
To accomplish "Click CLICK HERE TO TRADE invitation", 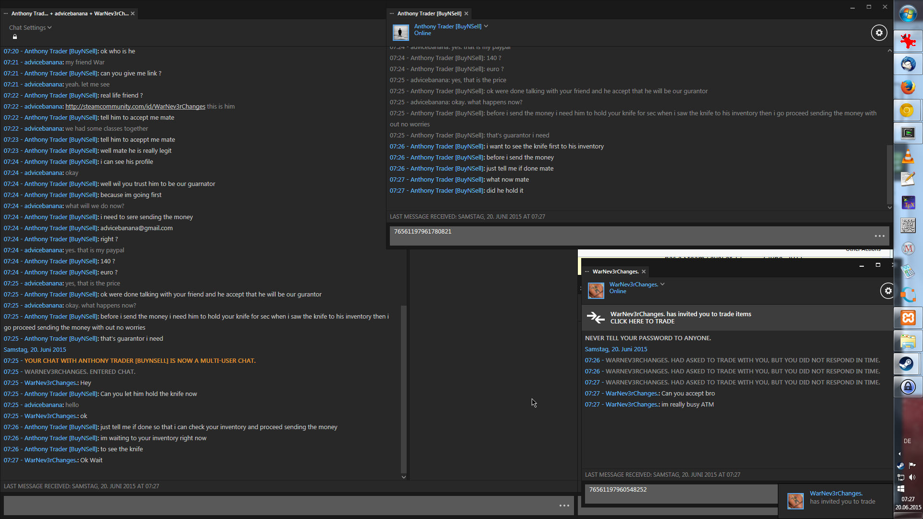I will tap(642, 321).
